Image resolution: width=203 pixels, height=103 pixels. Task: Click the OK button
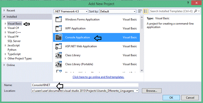click(x=171, y=98)
